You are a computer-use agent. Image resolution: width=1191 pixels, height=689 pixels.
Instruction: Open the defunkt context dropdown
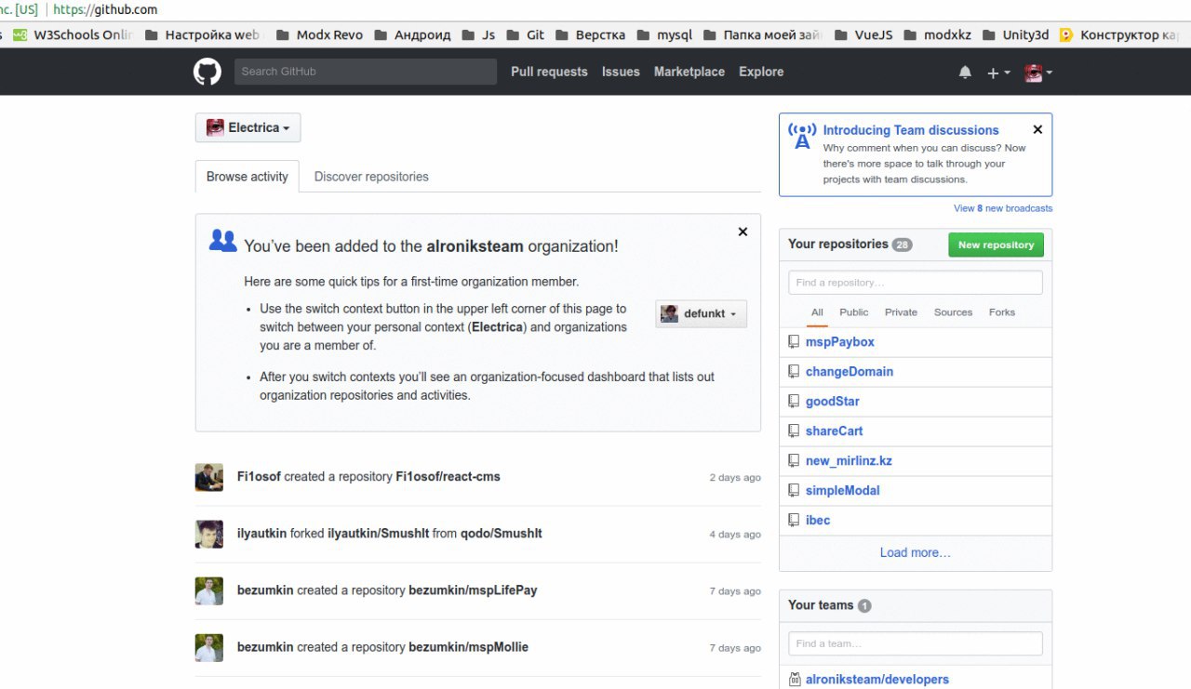[x=701, y=314]
